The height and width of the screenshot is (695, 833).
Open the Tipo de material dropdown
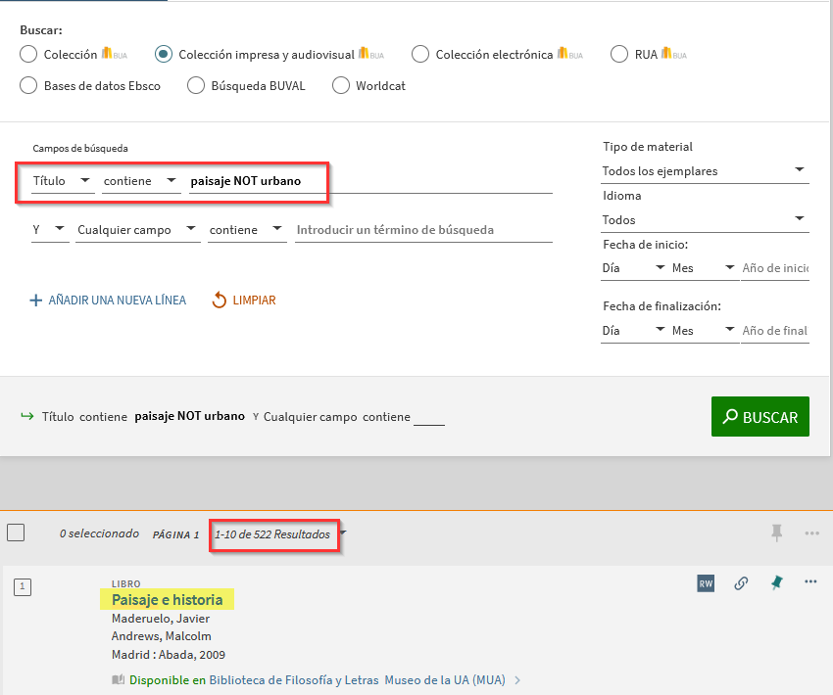pos(705,171)
